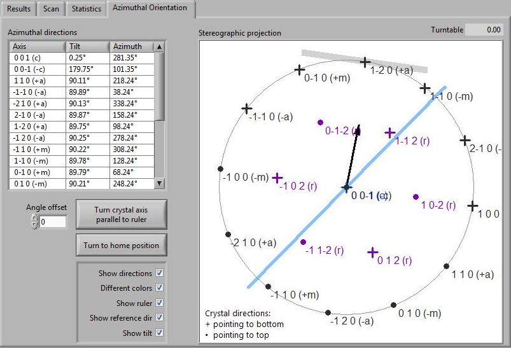
Task: Click the 1 0 0 plus marker
Action: click(473, 206)
